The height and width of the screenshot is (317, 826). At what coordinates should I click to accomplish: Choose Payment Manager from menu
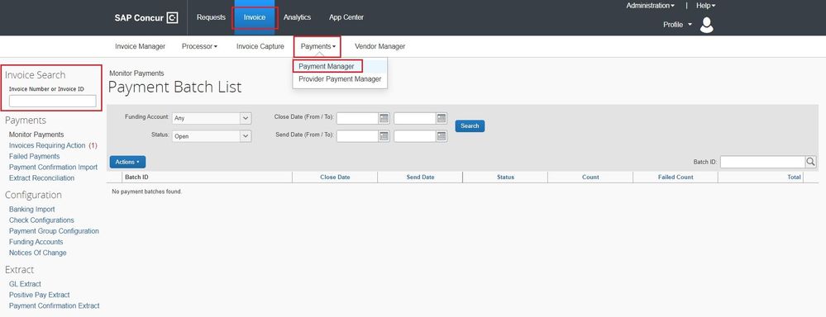(x=327, y=67)
